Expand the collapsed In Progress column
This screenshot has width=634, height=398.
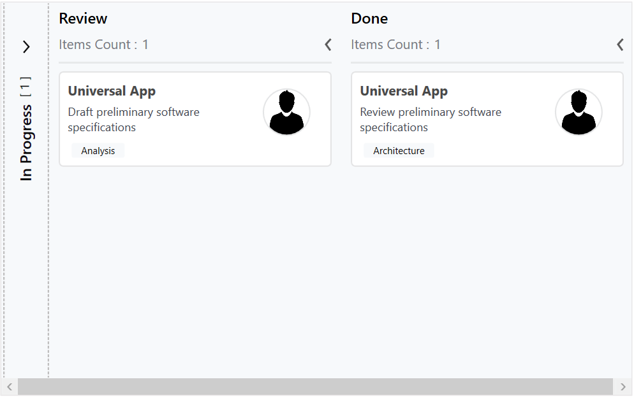[x=26, y=47]
